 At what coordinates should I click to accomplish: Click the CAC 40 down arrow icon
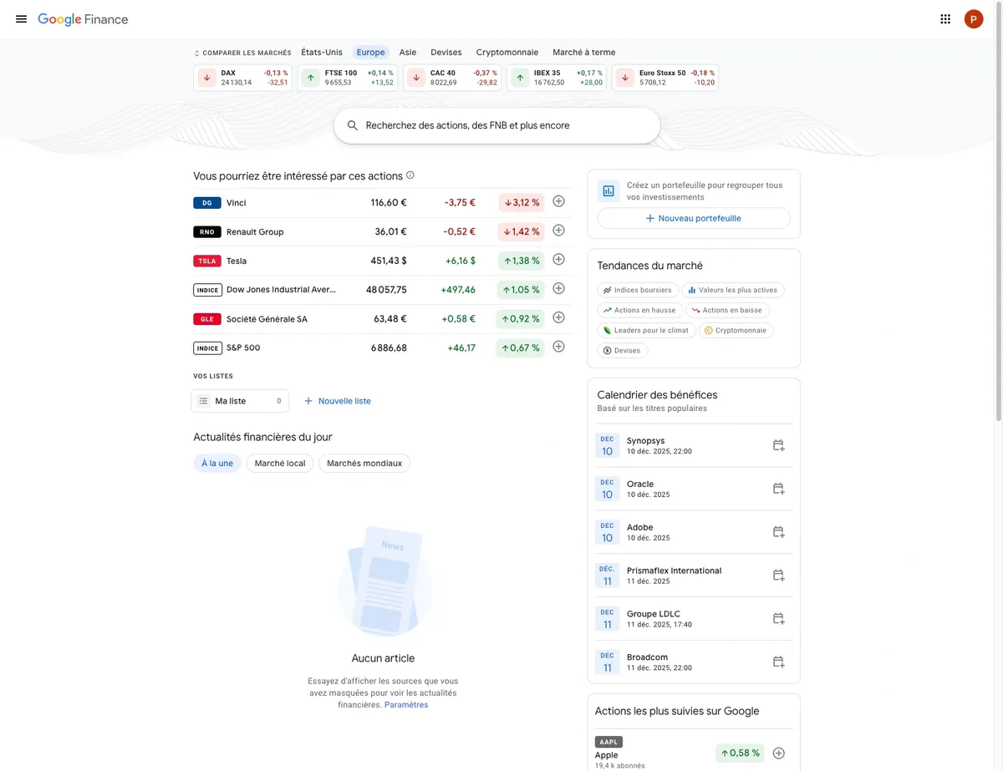coord(415,78)
